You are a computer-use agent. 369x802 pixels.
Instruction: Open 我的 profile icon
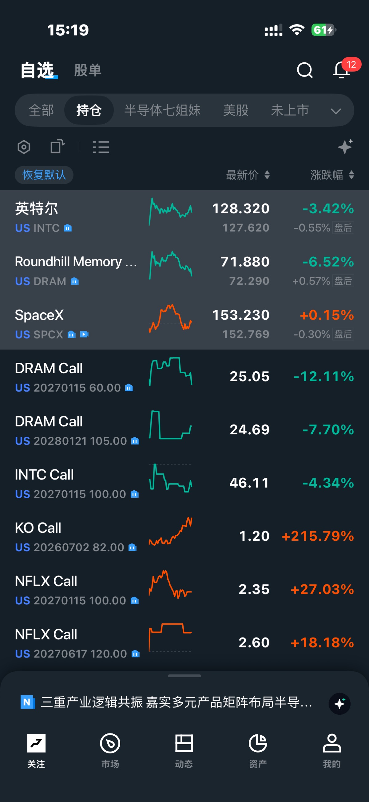pos(331,743)
